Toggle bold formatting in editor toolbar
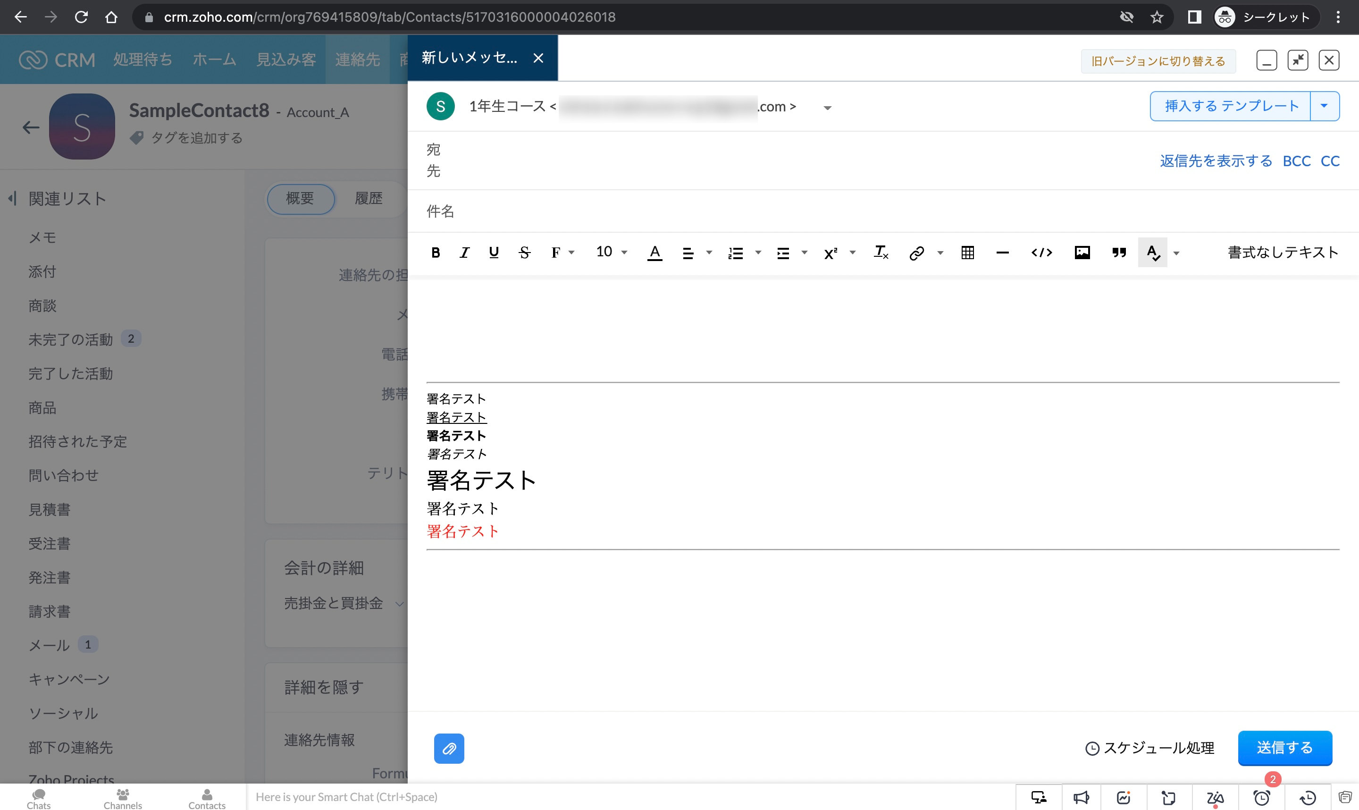The image size is (1359, 810). [436, 252]
